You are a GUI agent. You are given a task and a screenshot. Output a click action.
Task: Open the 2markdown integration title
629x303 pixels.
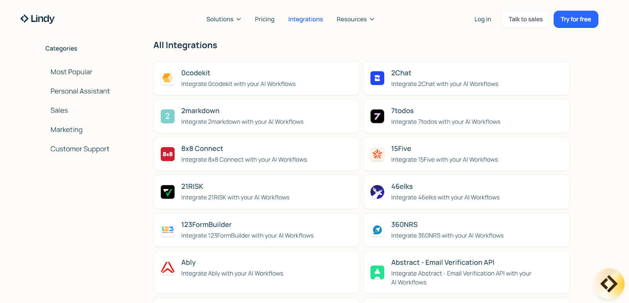[200, 111]
